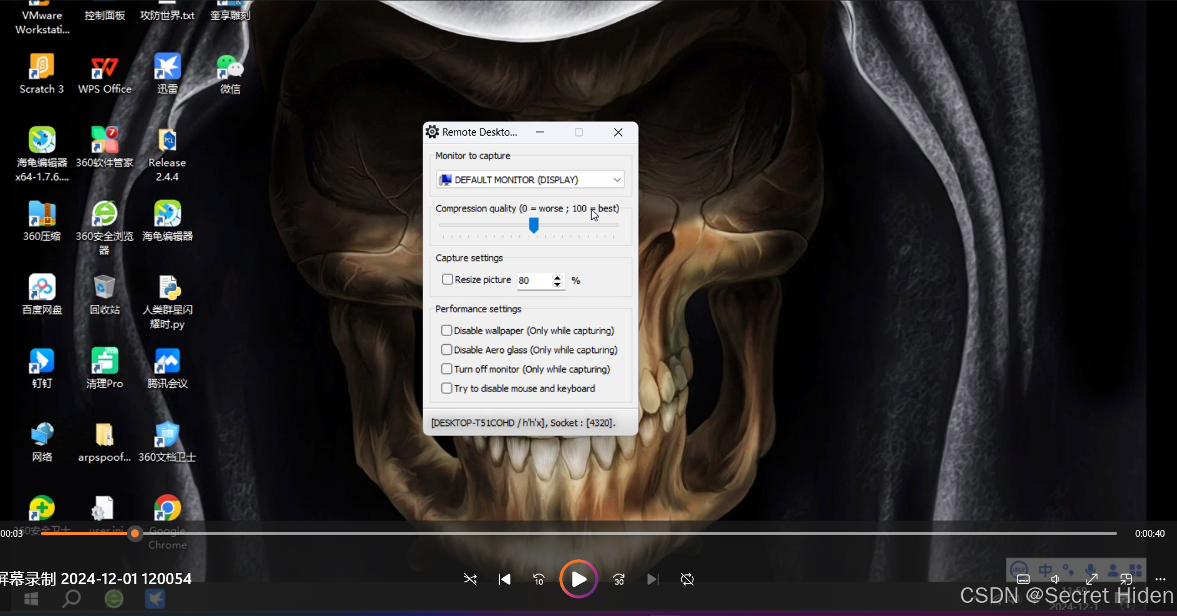
Task: Click the resize percentage field showing 80
Action: 534,281
